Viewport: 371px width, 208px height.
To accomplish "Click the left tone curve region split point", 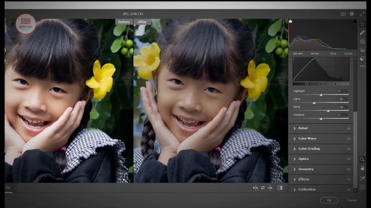I will point(307,84).
